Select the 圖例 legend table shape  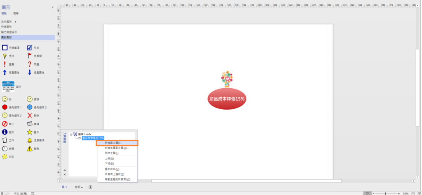(x=8, y=87)
